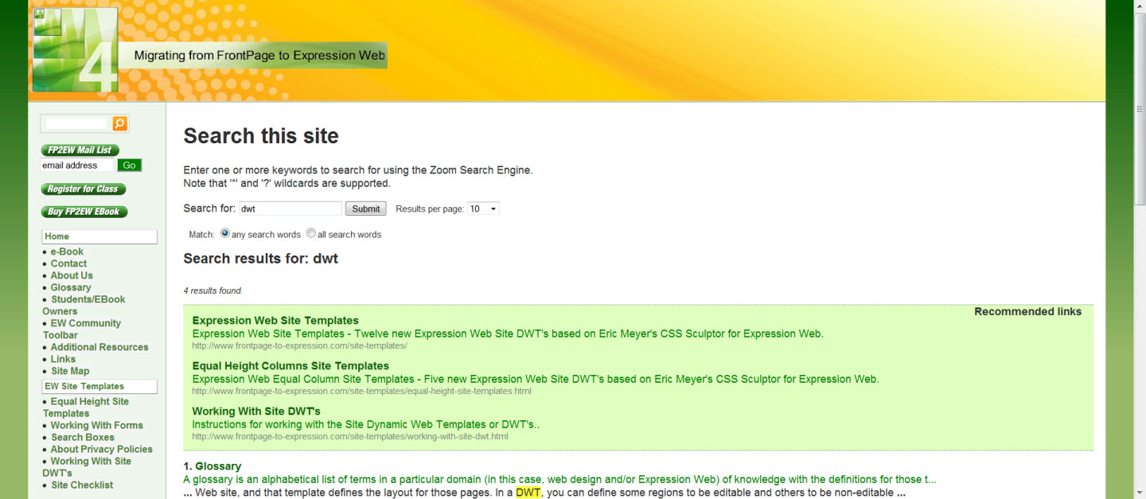Click the Register for Class badge
The image size is (1146, 499).
click(x=84, y=189)
